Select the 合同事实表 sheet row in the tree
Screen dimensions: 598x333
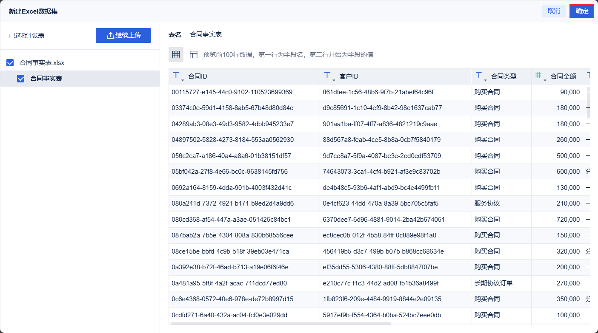[x=80, y=79]
